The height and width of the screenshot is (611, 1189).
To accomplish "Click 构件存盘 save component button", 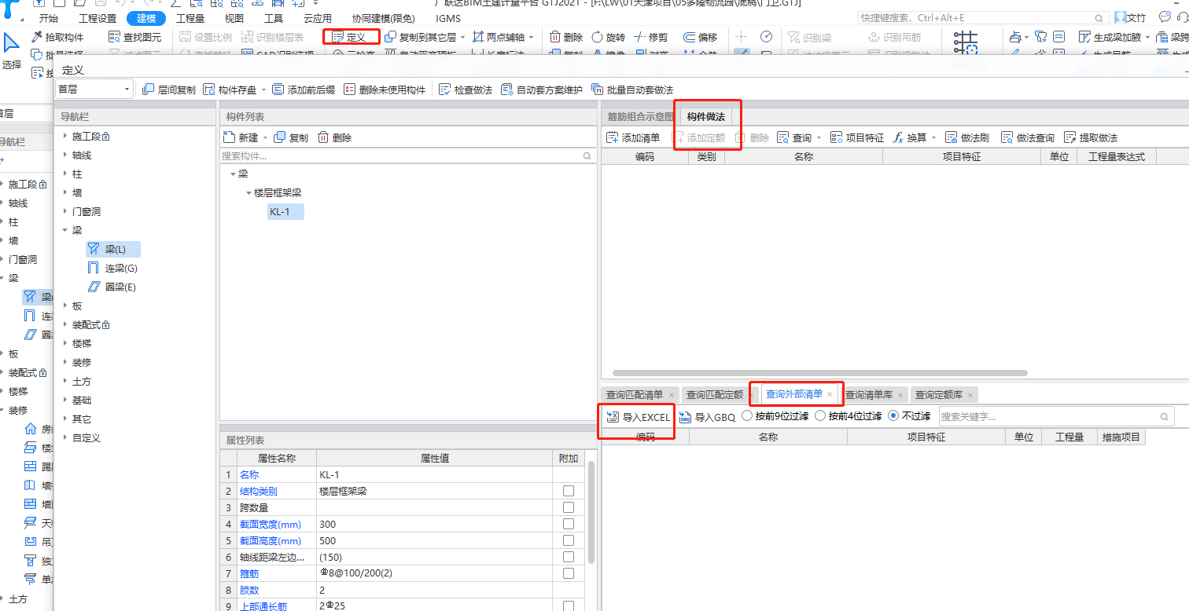I will click(230, 90).
